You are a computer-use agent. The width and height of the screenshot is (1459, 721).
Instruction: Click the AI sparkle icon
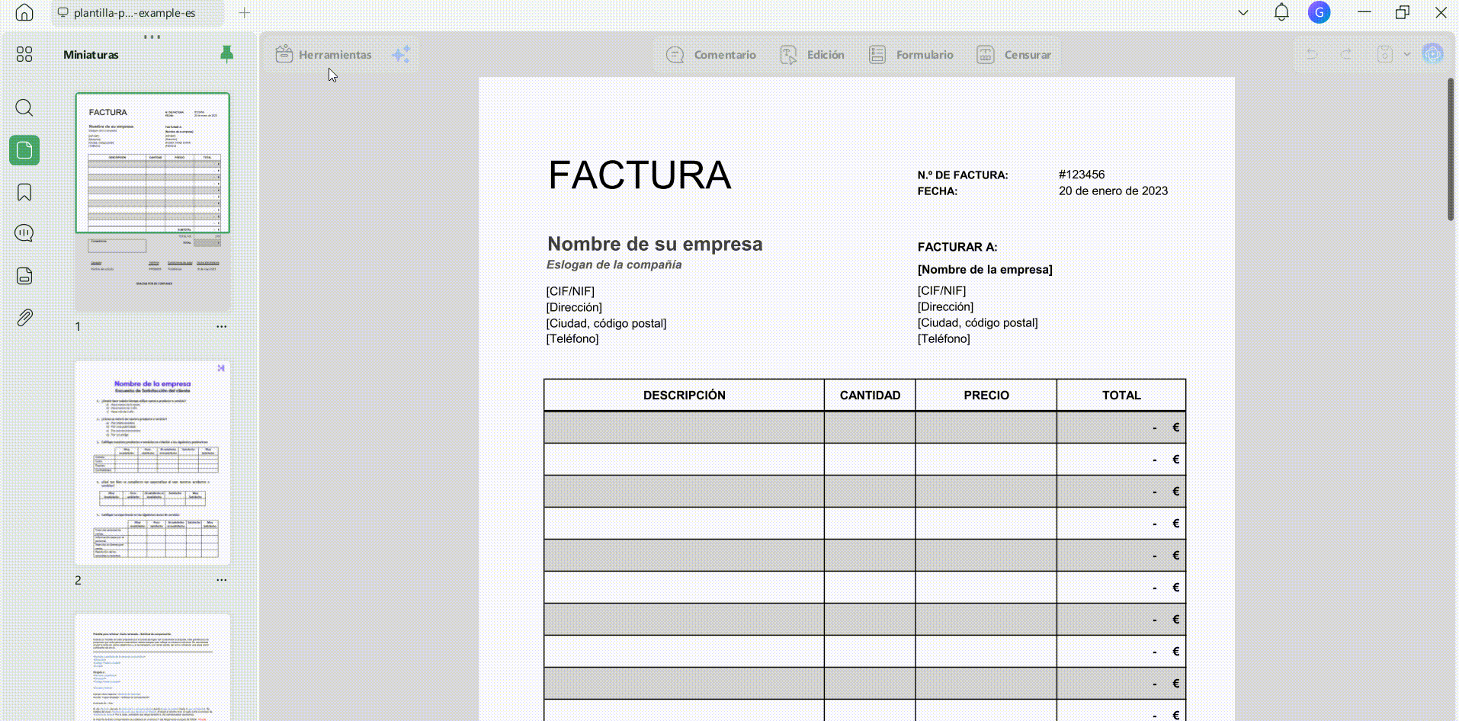coord(401,54)
